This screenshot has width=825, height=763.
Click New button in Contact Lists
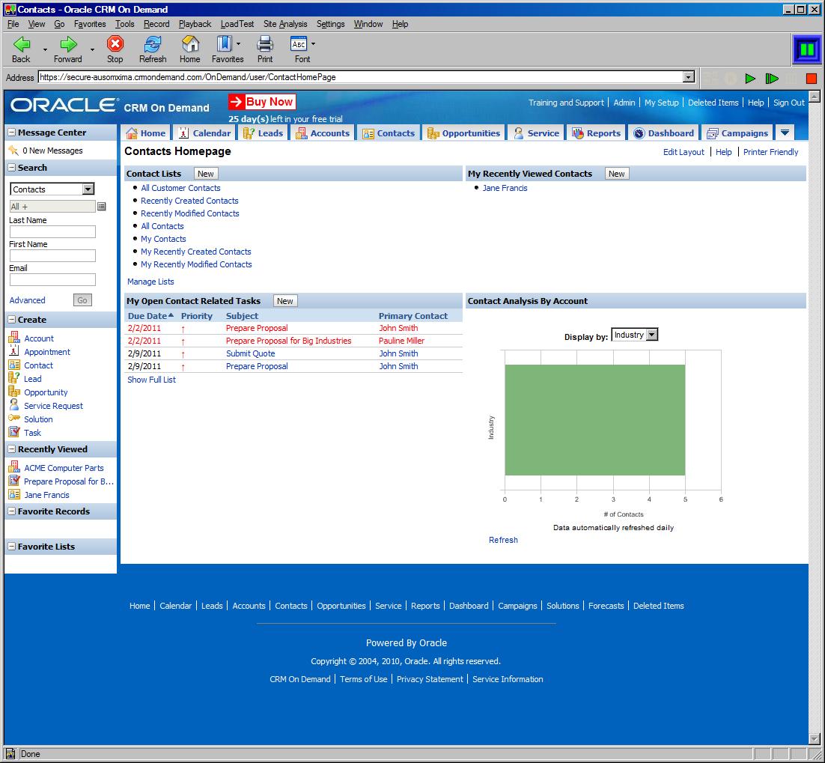pyautogui.click(x=206, y=174)
